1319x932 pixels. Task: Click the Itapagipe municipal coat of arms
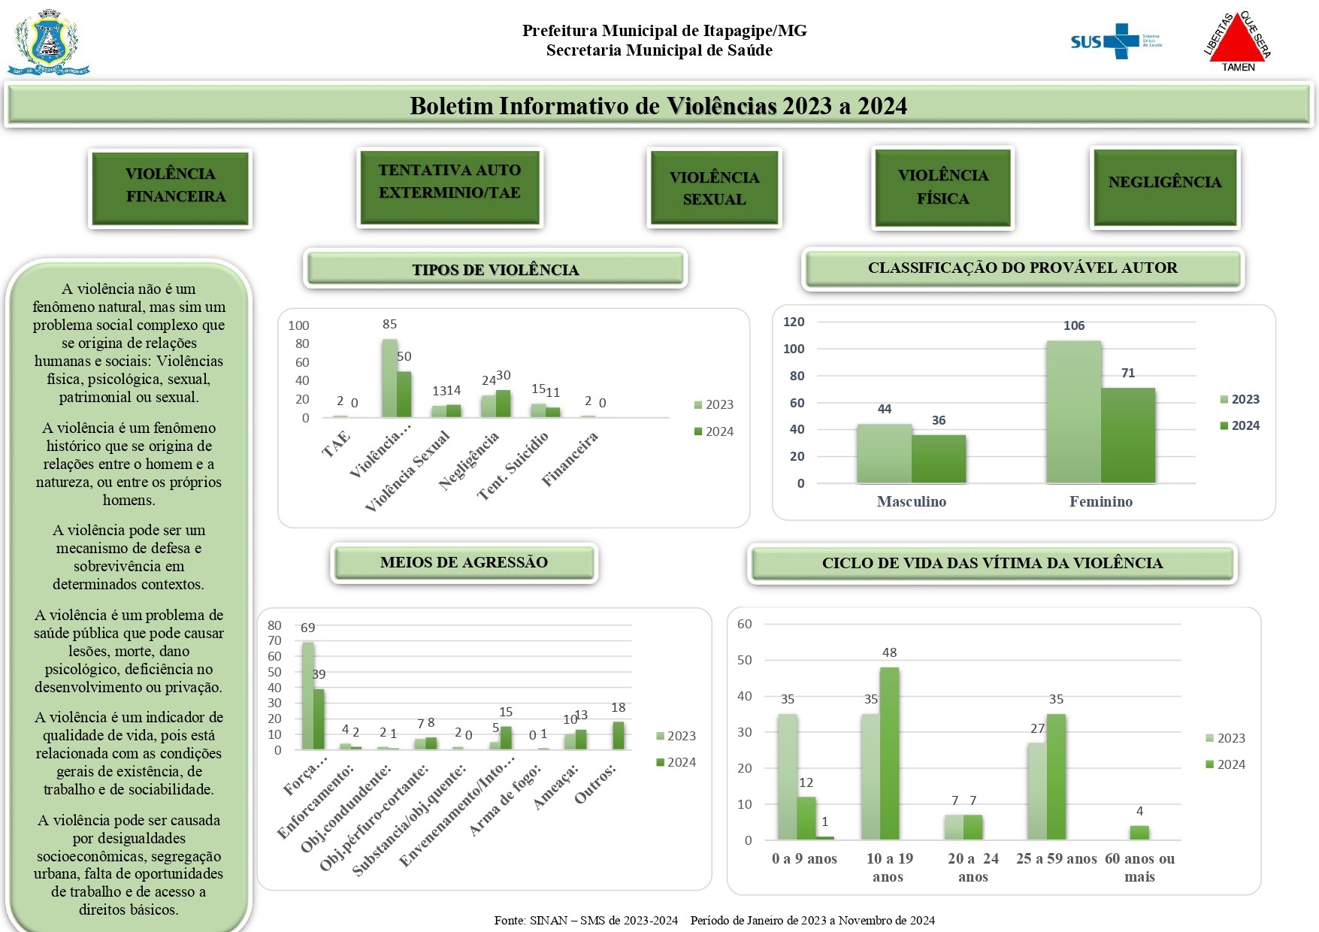(49, 43)
